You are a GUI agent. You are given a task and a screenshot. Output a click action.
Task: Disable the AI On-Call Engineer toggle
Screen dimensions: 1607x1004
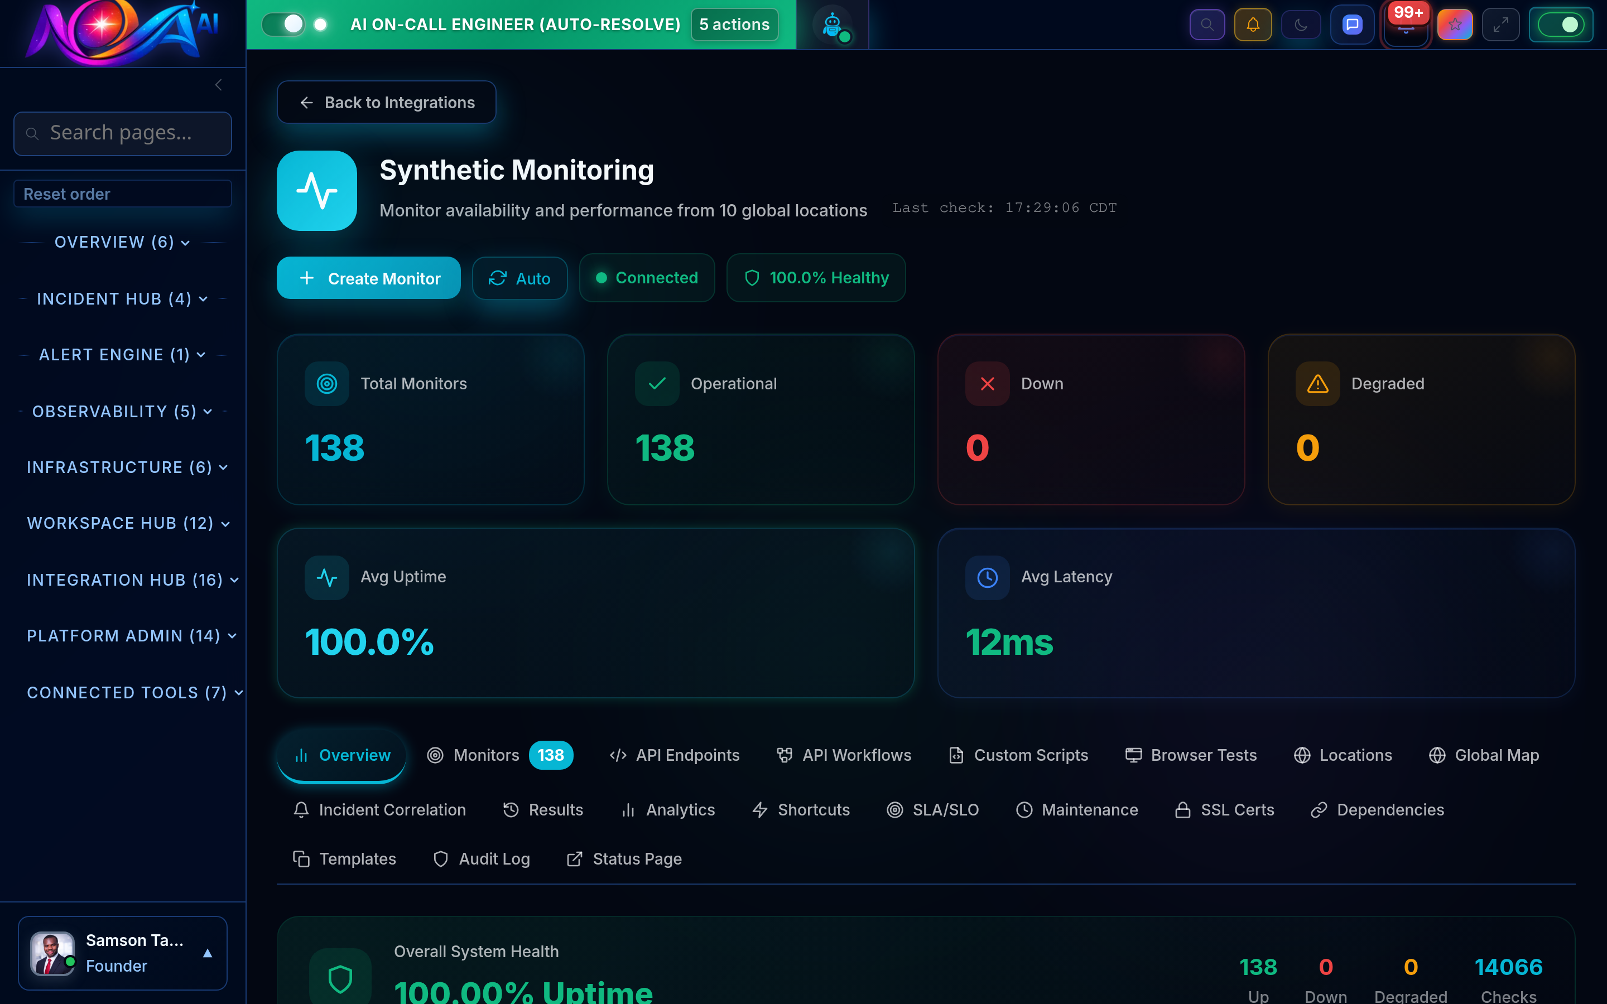(284, 24)
